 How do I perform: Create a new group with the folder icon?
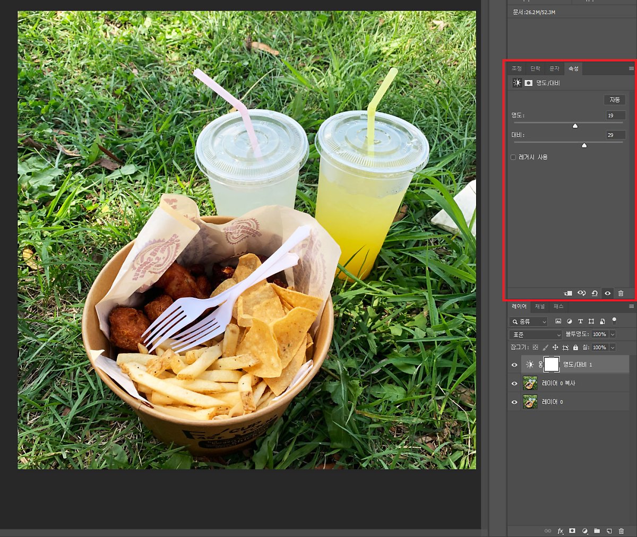[597, 531]
